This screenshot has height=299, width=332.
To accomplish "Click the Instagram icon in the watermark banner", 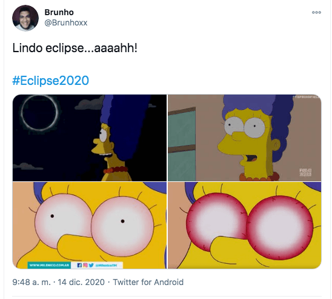I will (85, 265).
